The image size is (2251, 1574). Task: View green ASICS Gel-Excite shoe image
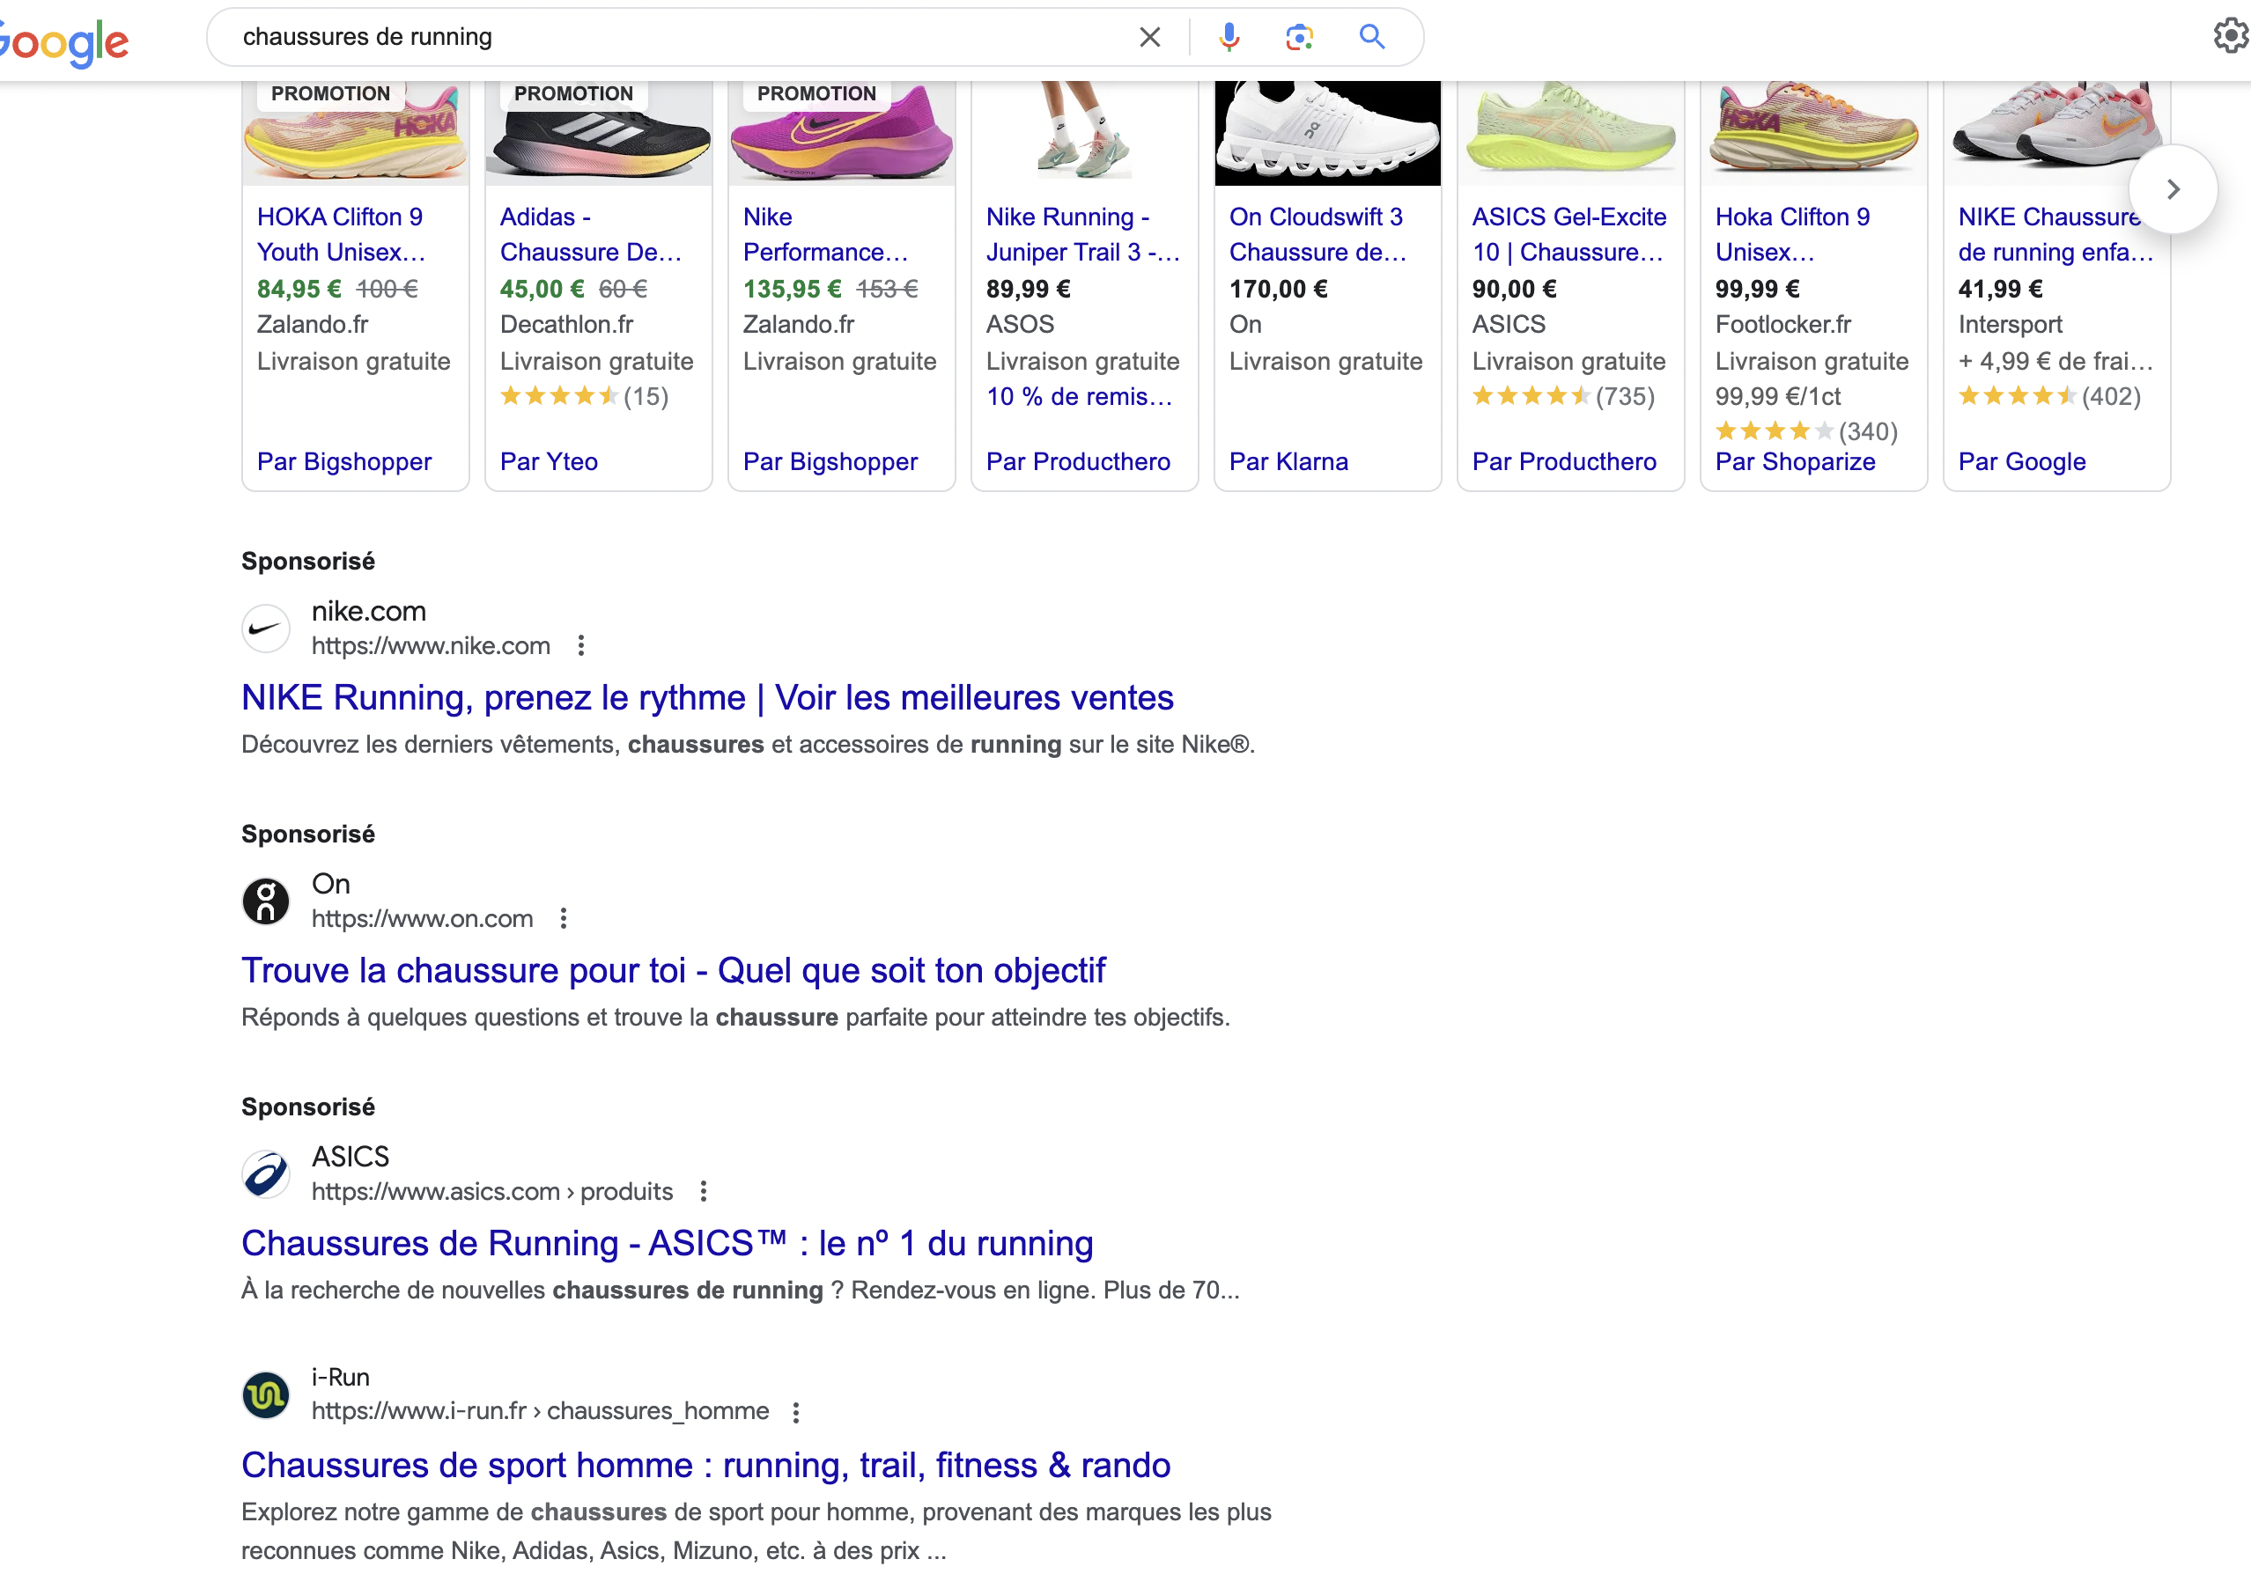point(1572,133)
